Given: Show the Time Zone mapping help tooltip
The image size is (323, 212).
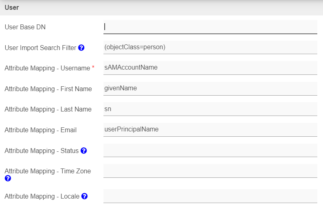Looking at the screenshot, I should coord(8,178).
